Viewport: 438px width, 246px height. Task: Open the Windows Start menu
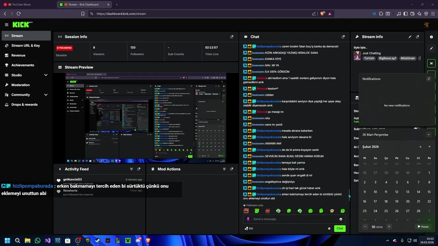pos(7,241)
